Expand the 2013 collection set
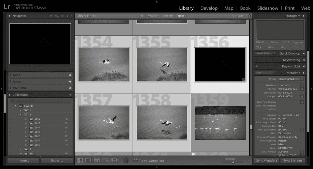Viewport: 313px width, 169px height. [x=26, y=123]
